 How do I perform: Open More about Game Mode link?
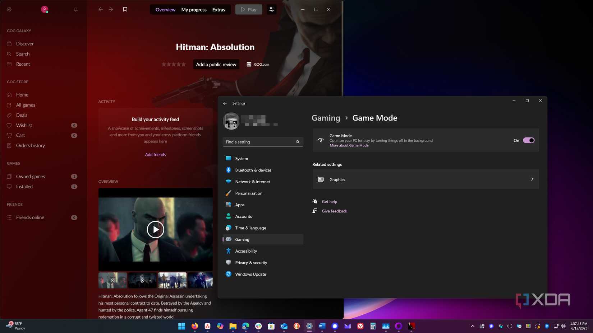click(349, 146)
